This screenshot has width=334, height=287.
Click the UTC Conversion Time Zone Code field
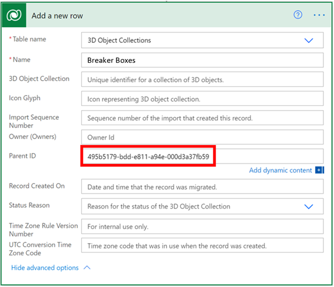[202, 245]
